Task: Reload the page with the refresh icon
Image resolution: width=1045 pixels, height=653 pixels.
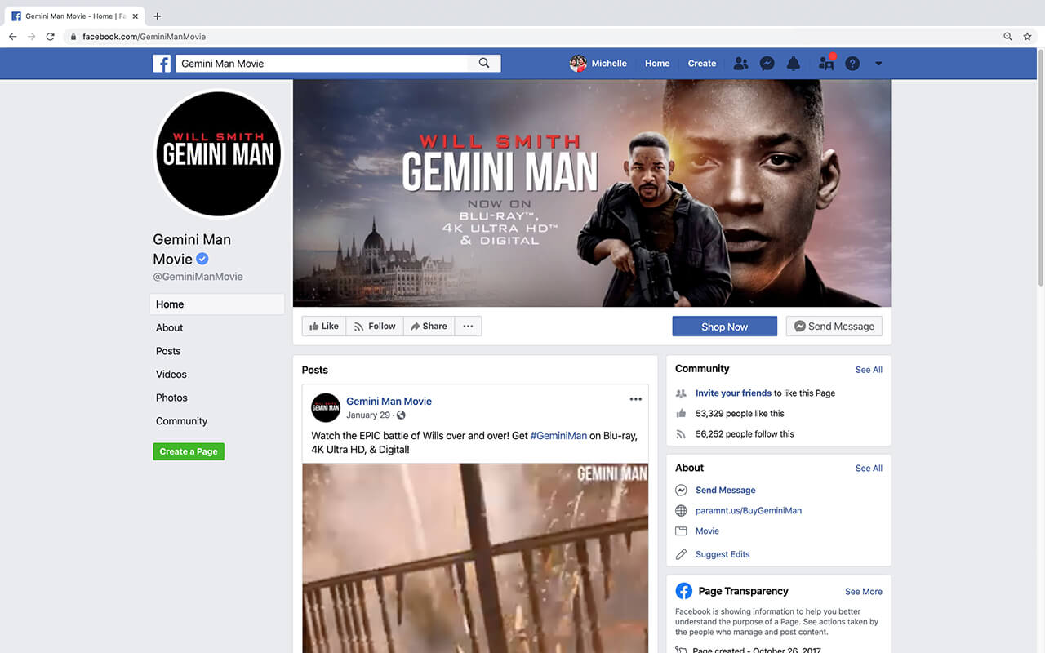Action: click(x=50, y=37)
